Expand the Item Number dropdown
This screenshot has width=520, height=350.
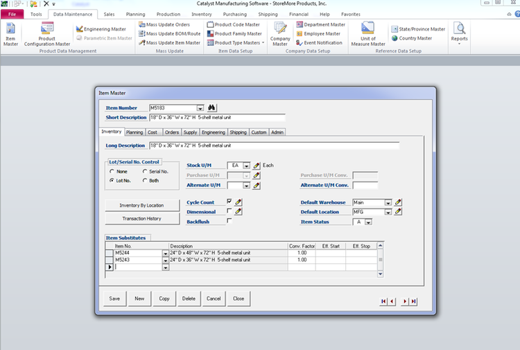point(200,108)
